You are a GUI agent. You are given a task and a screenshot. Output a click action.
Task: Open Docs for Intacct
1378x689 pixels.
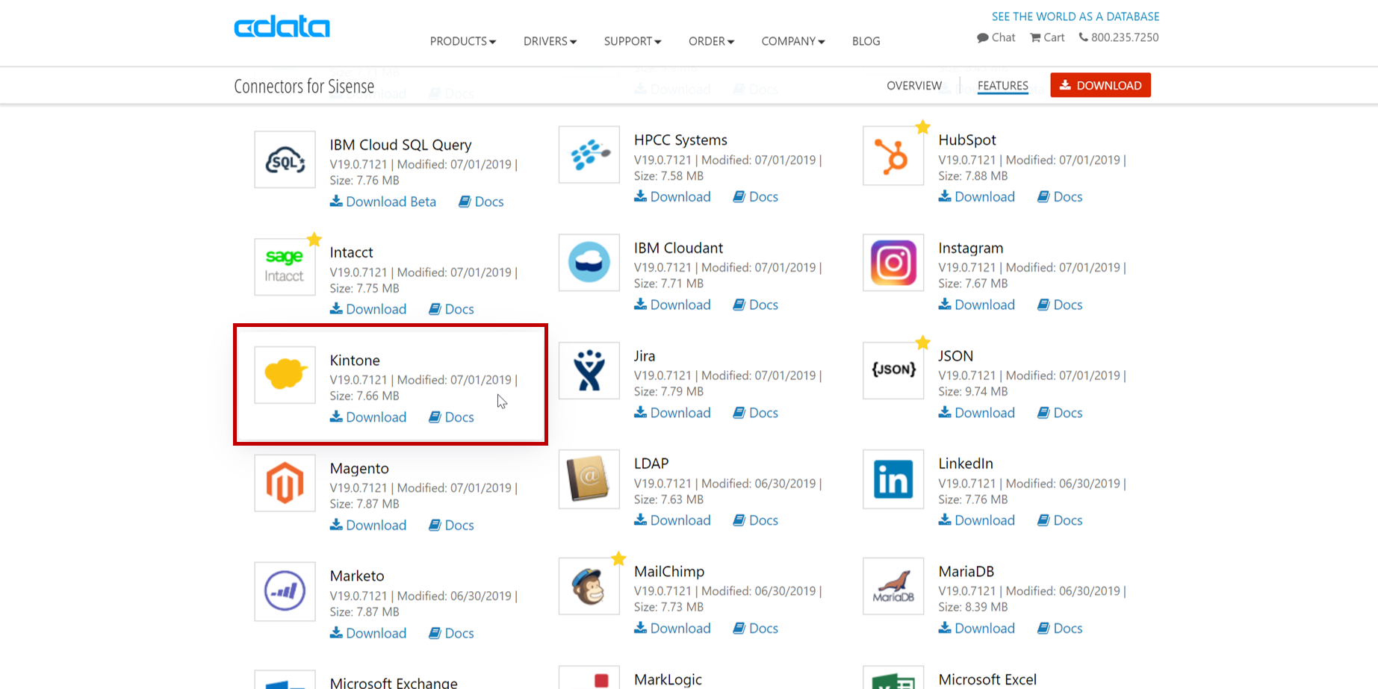(451, 309)
